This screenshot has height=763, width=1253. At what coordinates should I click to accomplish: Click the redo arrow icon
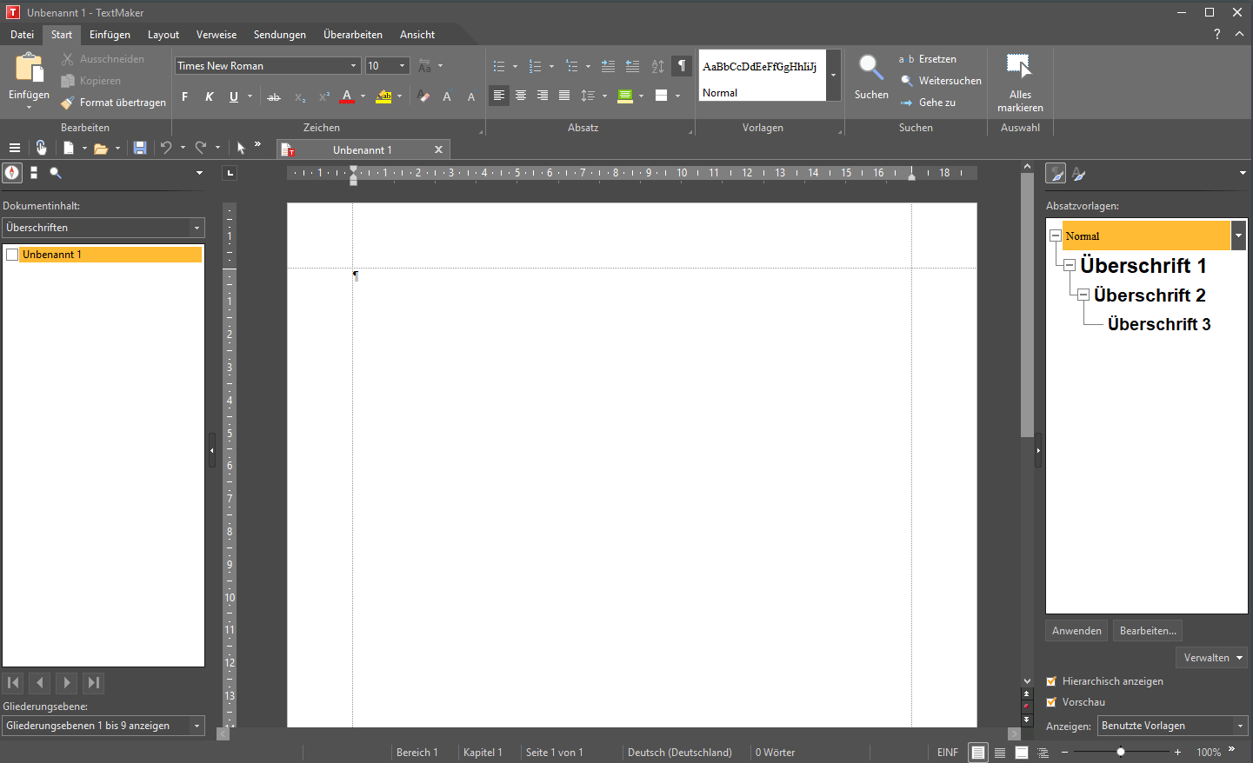tap(201, 149)
